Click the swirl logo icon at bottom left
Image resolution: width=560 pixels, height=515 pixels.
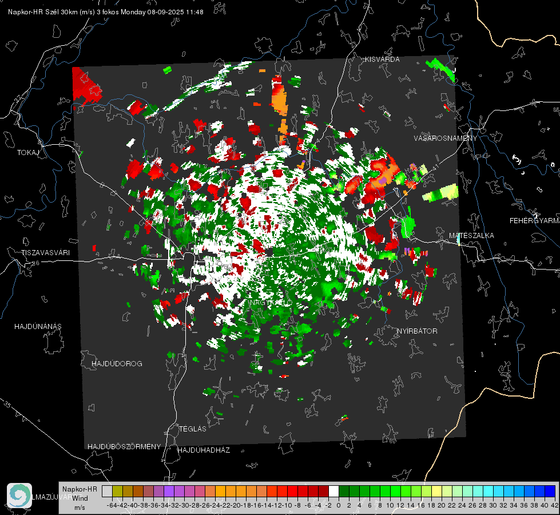pos(19,496)
